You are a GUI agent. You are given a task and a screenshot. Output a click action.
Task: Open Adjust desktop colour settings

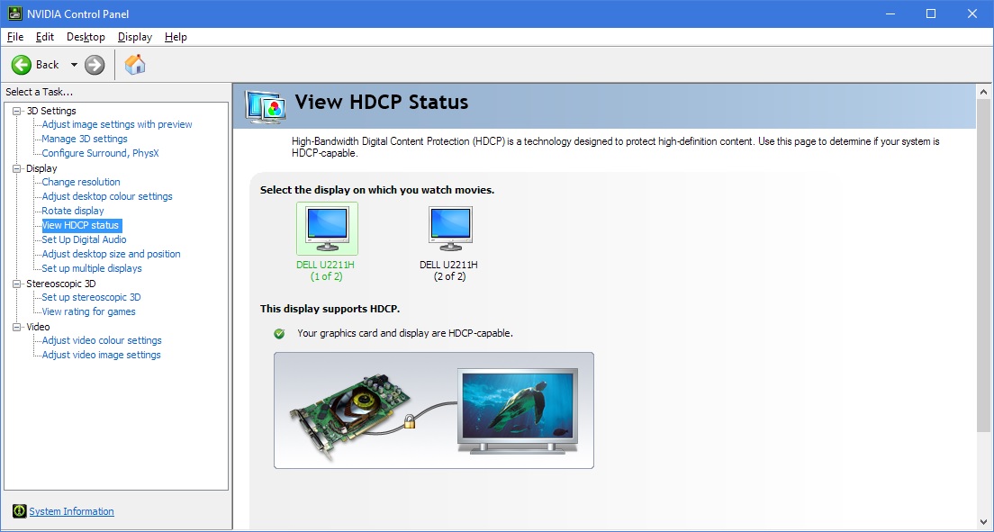click(107, 196)
